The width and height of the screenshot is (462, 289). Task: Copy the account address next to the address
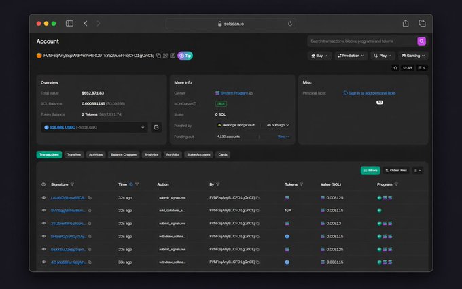158,56
